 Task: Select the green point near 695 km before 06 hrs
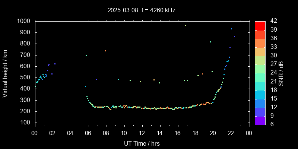(86, 56)
